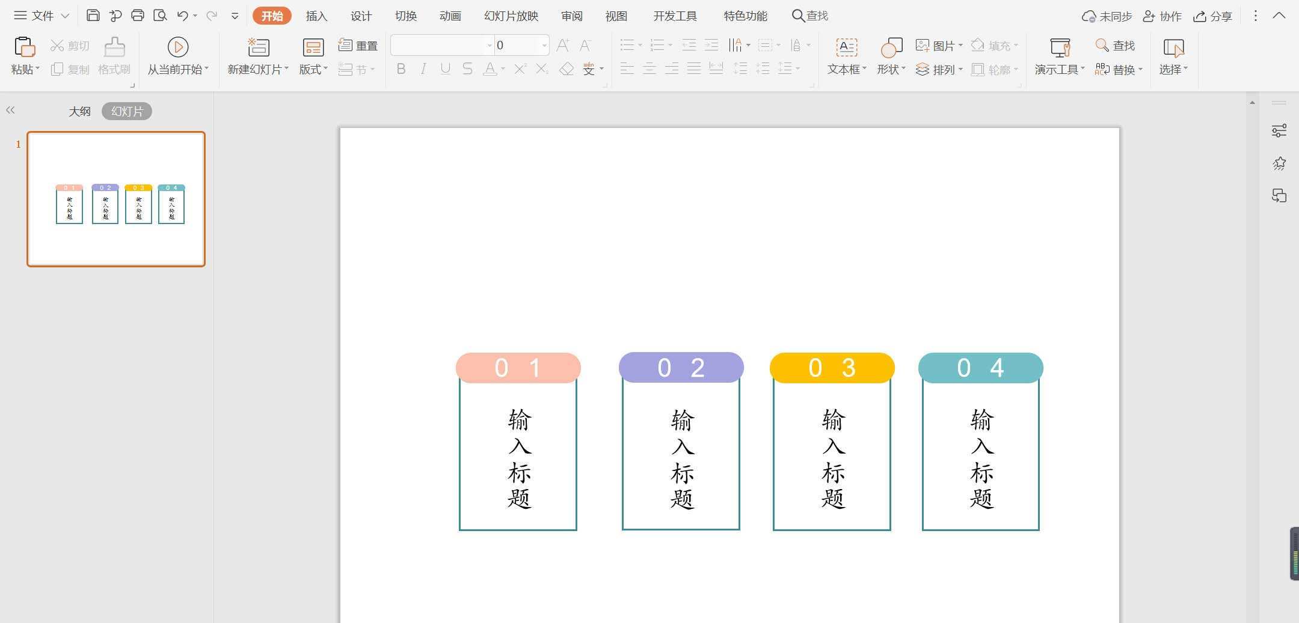1299x623 pixels.
Task: Select slide 1 thumbnail
Action: point(116,199)
